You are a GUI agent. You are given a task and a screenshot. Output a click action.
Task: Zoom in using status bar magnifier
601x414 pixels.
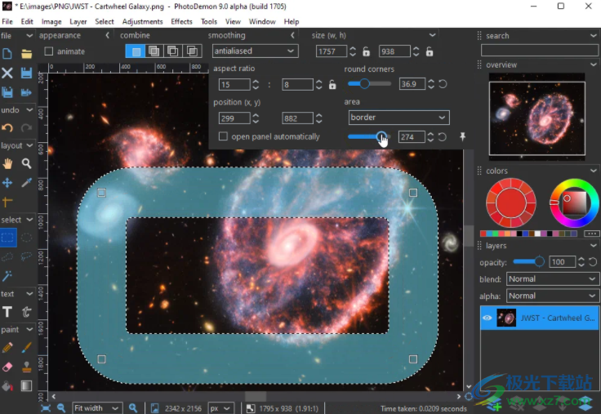(133, 408)
